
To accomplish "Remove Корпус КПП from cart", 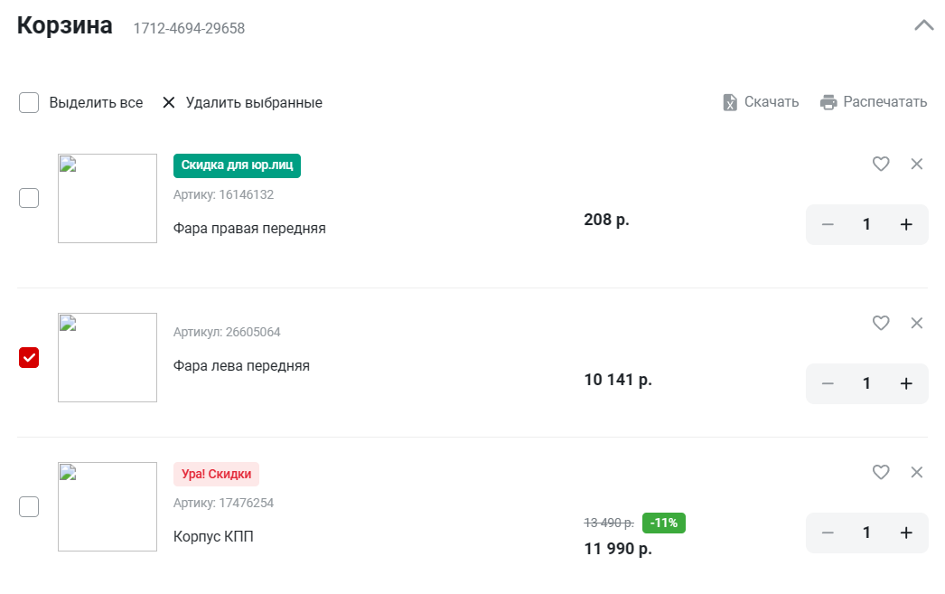I will 917,472.
